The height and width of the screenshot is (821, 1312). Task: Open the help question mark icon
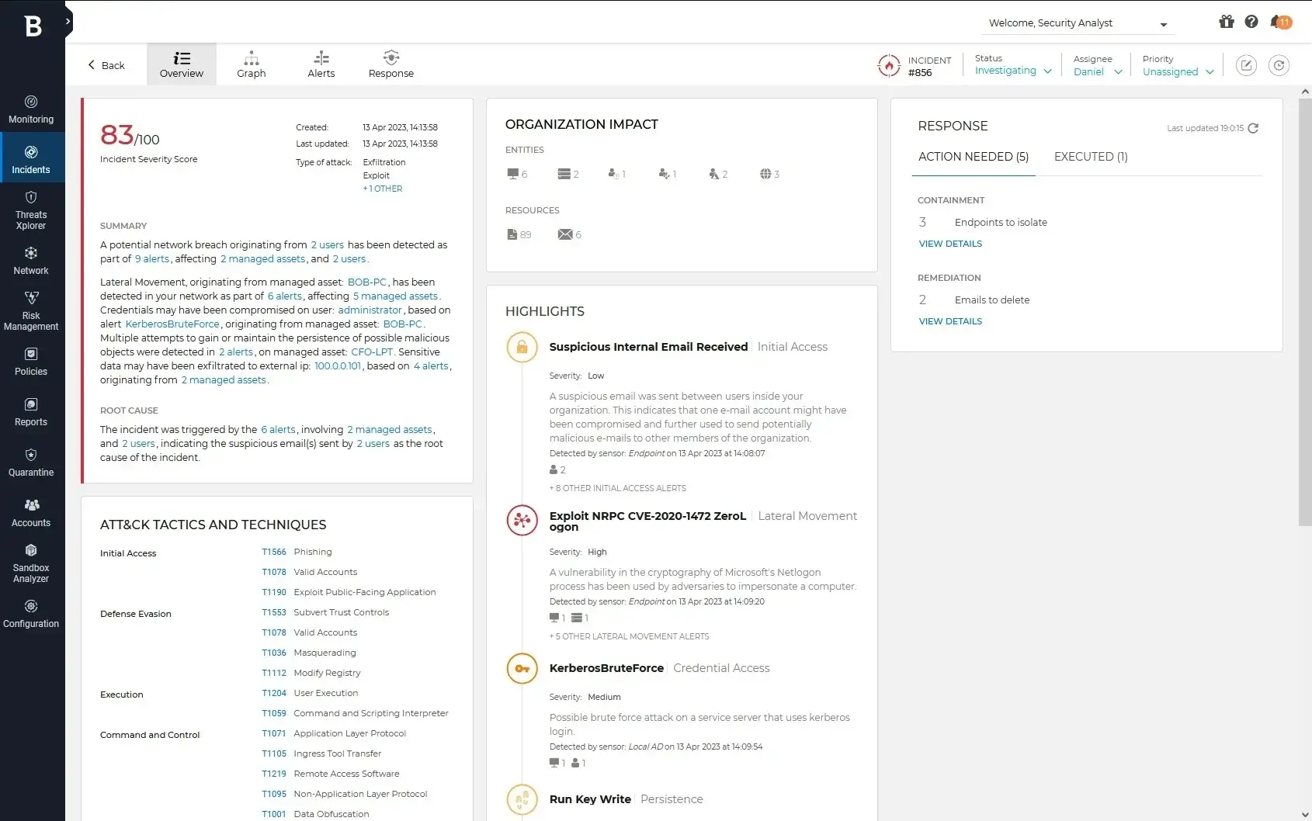pyautogui.click(x=1251, y=23)
